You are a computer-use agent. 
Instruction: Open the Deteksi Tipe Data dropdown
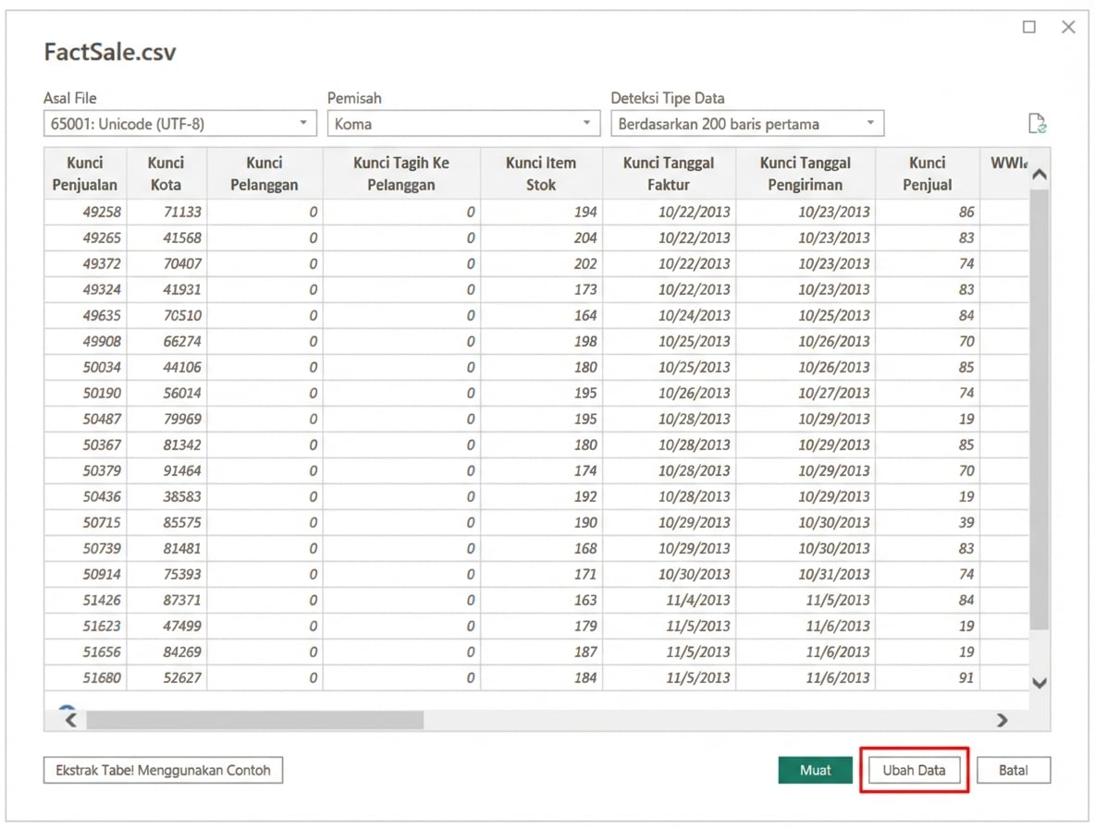pos(746,124)
